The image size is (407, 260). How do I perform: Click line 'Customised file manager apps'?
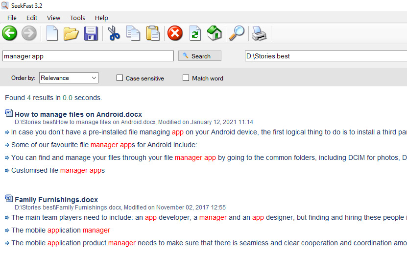click(x=58, y=170)
